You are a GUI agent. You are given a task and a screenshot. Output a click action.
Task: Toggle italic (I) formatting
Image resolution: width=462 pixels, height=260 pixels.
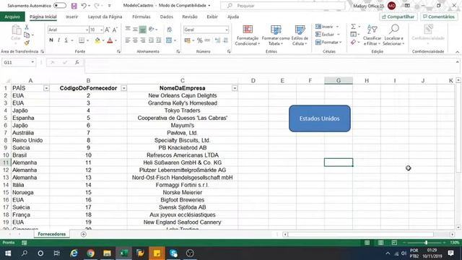(x=58, y=40)
